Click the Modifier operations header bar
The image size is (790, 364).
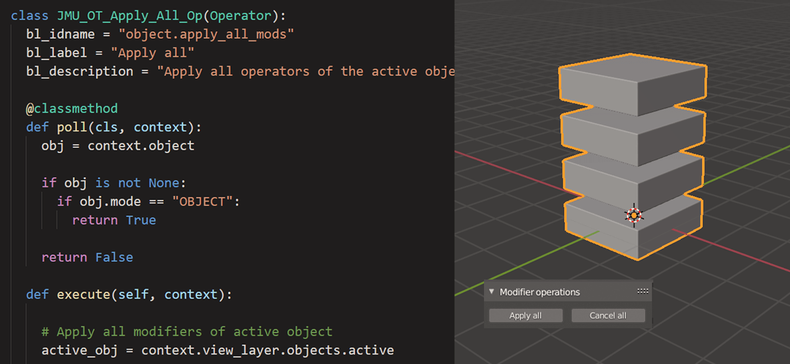(x=559, y=291)
